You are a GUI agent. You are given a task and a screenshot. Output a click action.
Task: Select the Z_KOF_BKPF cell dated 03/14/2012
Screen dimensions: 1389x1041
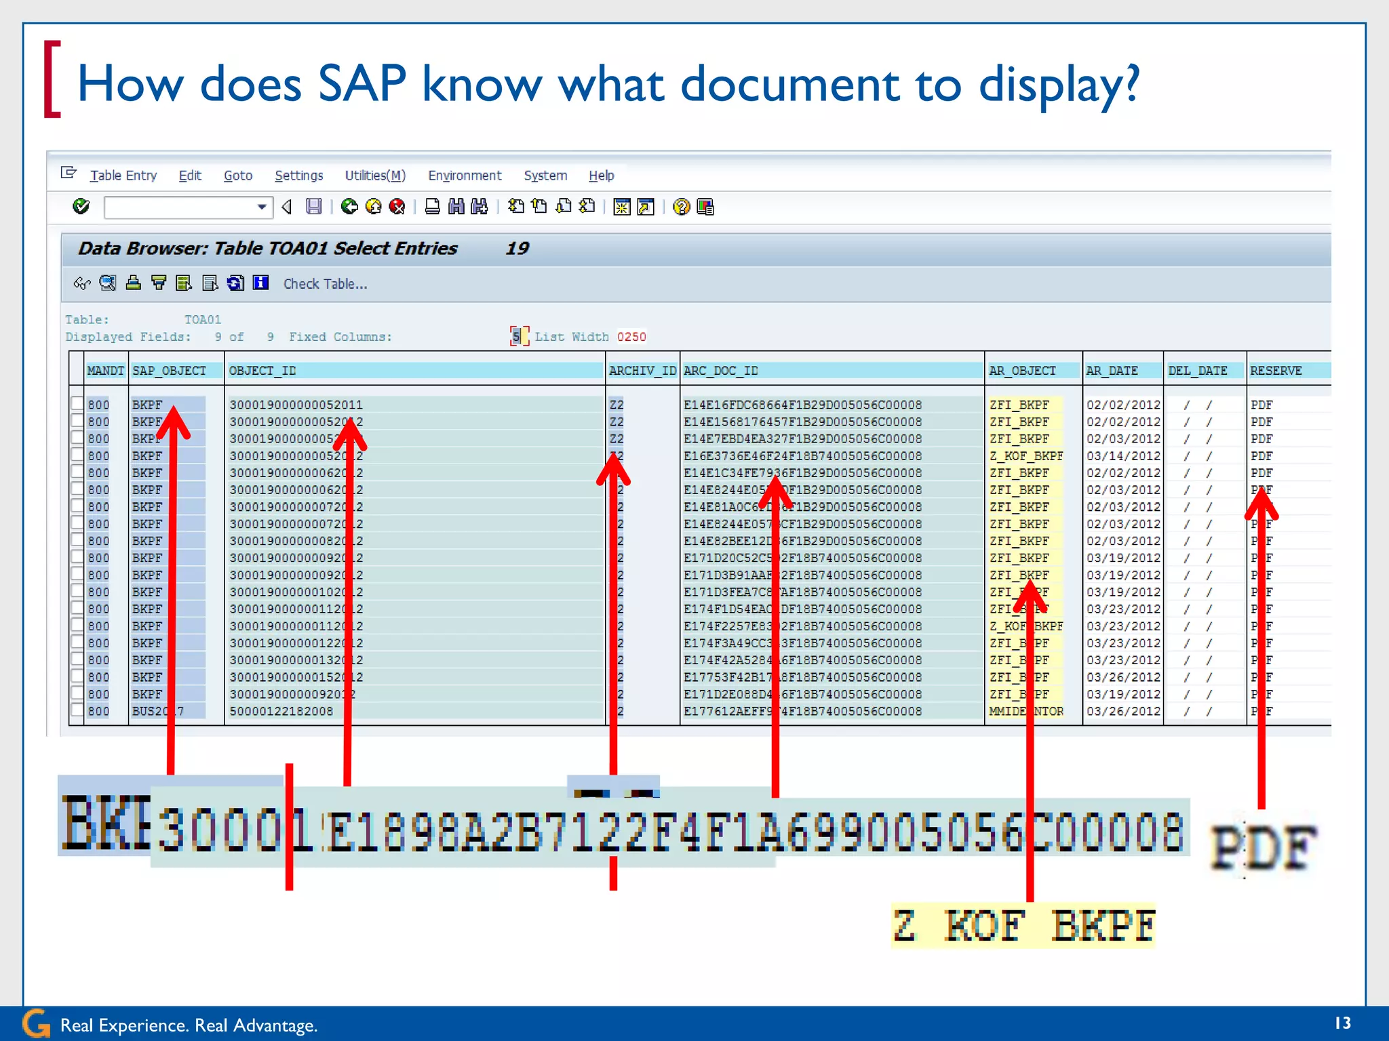(x=1026, y=455)
